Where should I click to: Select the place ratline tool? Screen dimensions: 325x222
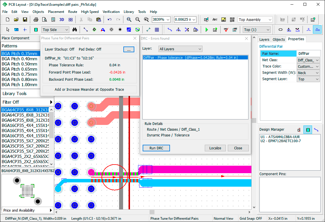[86, 30]
